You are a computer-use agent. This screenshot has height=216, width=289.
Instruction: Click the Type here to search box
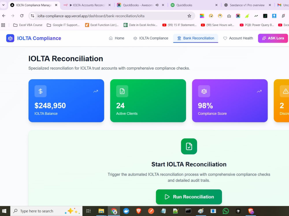tap(46, 211)
